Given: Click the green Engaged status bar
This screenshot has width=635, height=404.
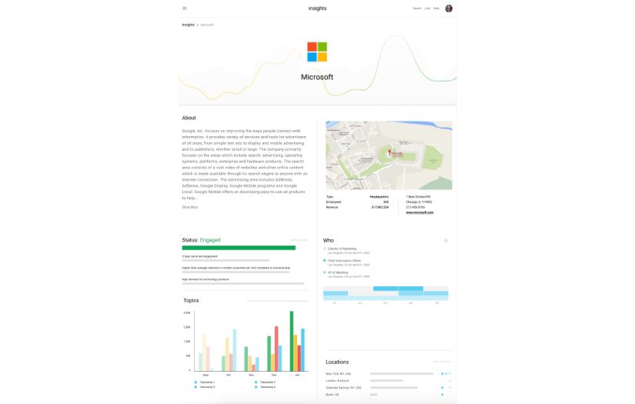Looking at the screenshot, I should pos(239,248).
